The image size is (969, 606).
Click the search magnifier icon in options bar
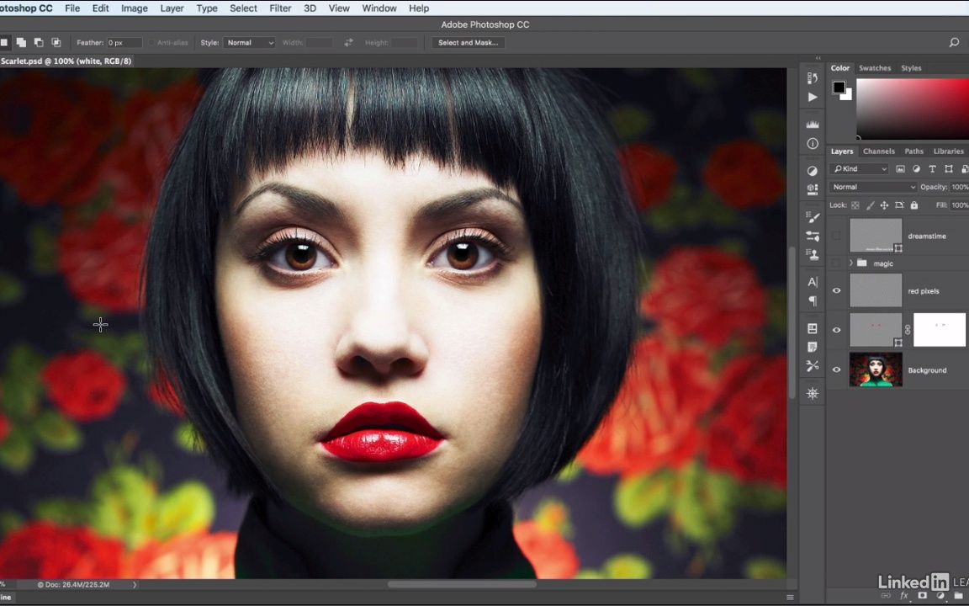point(954,43)
